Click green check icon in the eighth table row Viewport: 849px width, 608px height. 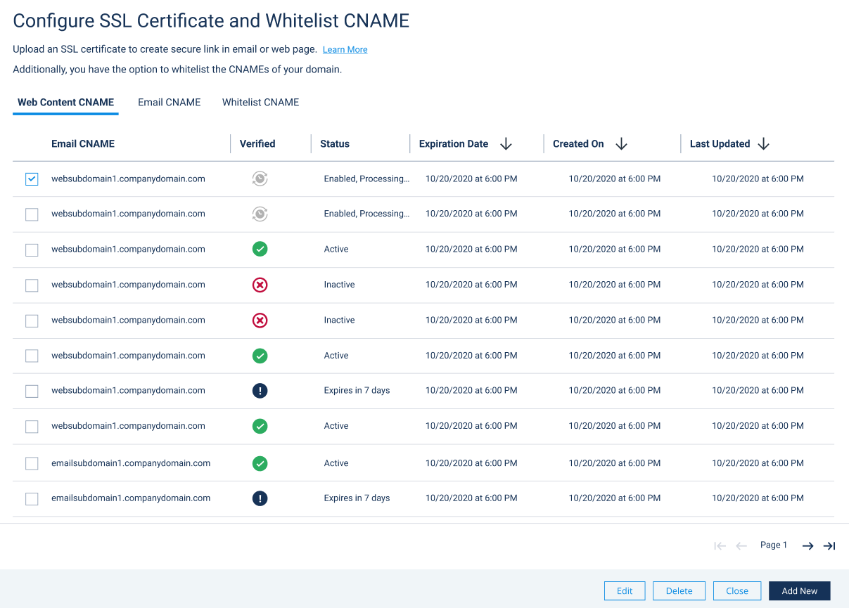[x=260, y=426]
